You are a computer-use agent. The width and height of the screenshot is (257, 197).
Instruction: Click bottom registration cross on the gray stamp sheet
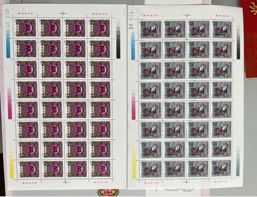tap(186, 182)
